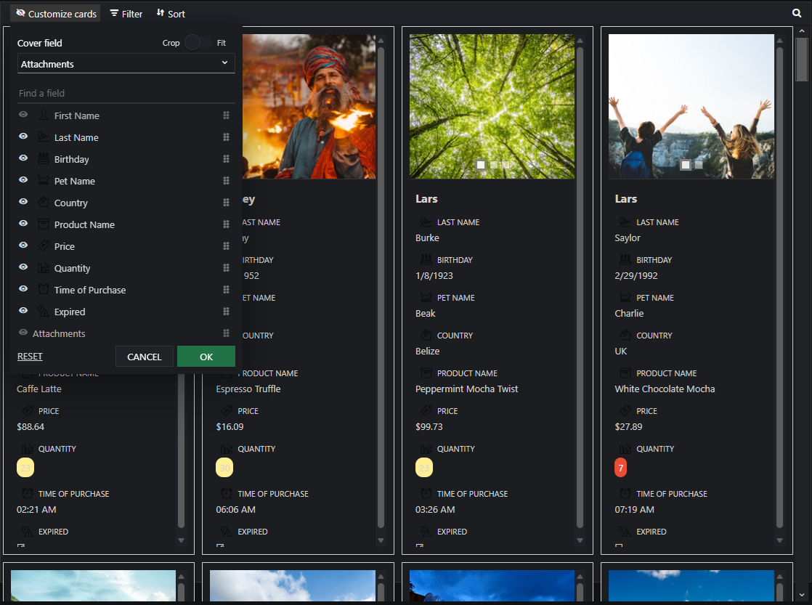Hide the Last Name field with eye icon
This screenshot has height=605, width=812.
(23, 137)
